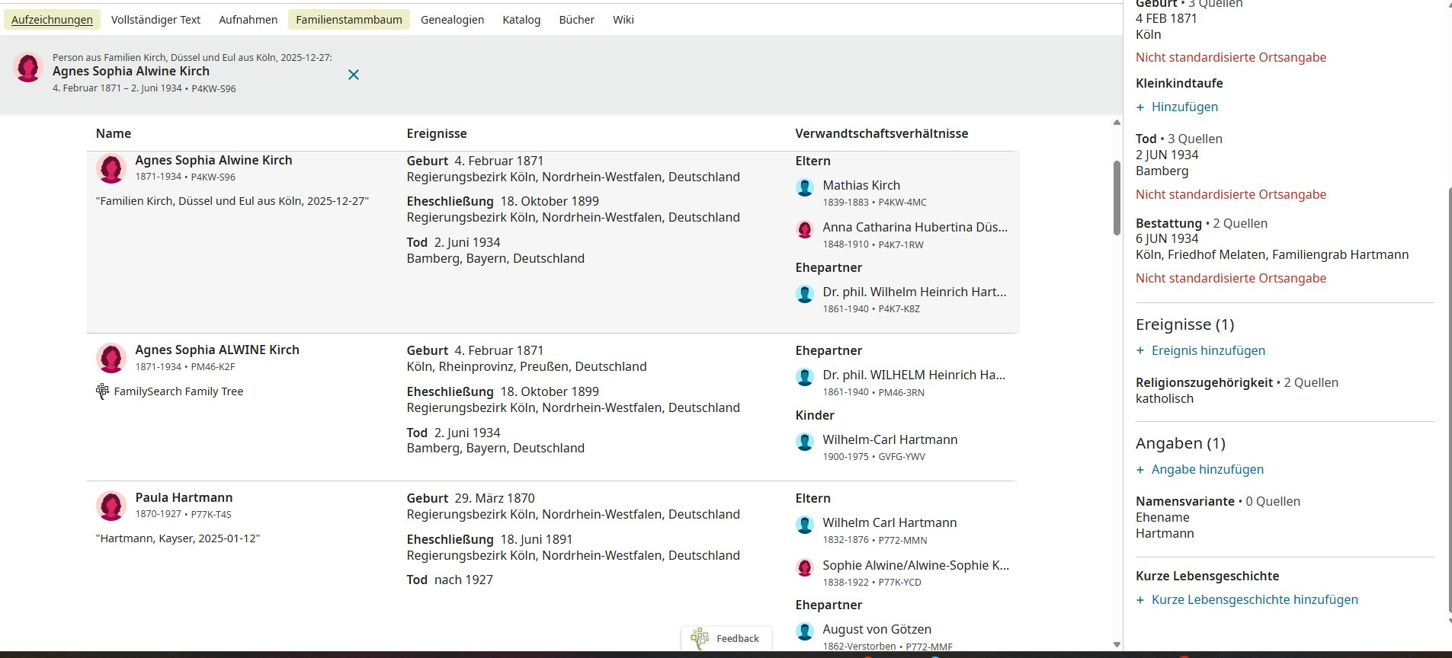Viewport: 1452px width, 658px height.
Task: Open Paula Hartmann's person record
Action: tap(184, 498)
